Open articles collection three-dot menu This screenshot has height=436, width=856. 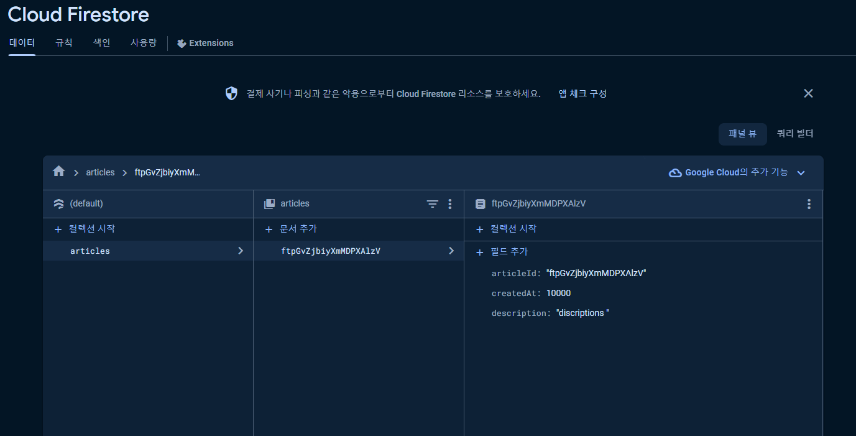coord(450,204)
